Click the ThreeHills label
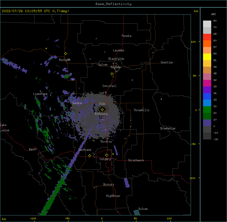This screenshot has height=222, width=227. 141,110
